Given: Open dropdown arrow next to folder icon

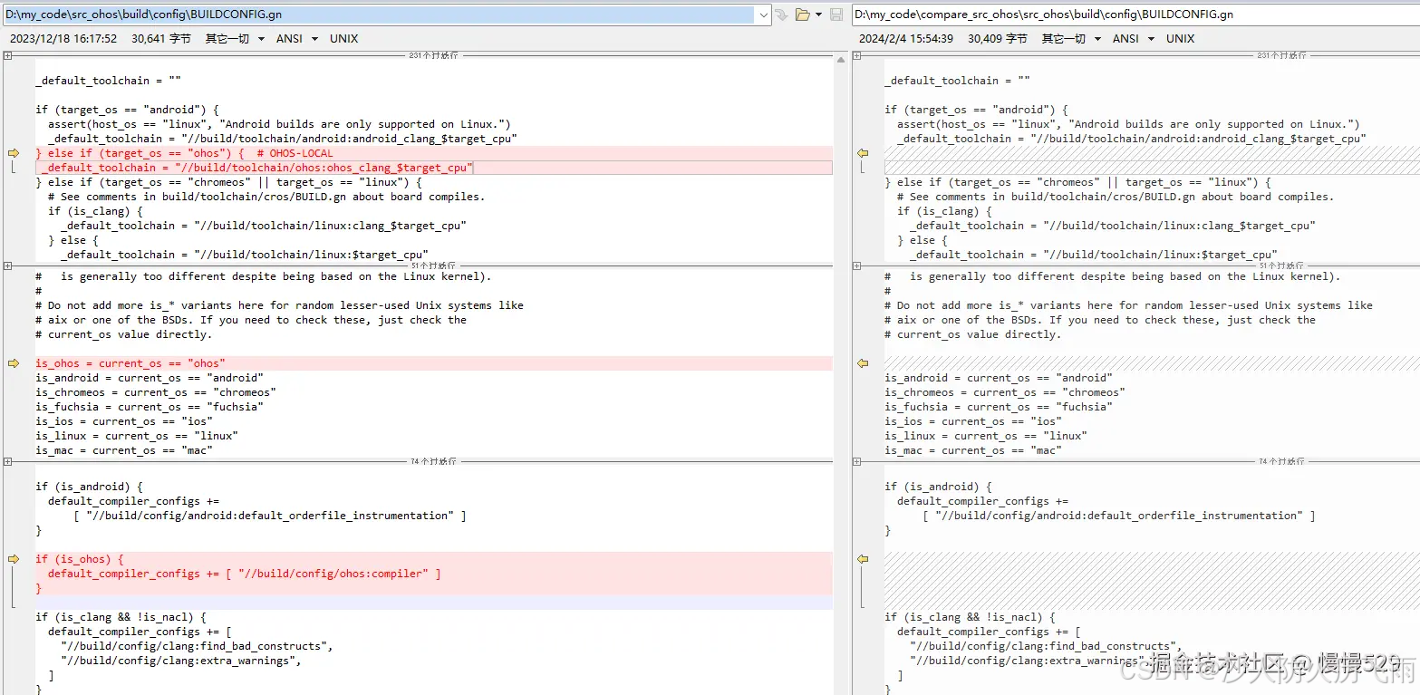Looking at the screenshot, I should pyautogui.click(x=819, y=14).
